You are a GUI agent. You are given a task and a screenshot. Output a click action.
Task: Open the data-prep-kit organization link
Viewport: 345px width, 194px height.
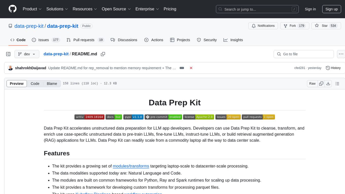29,26
